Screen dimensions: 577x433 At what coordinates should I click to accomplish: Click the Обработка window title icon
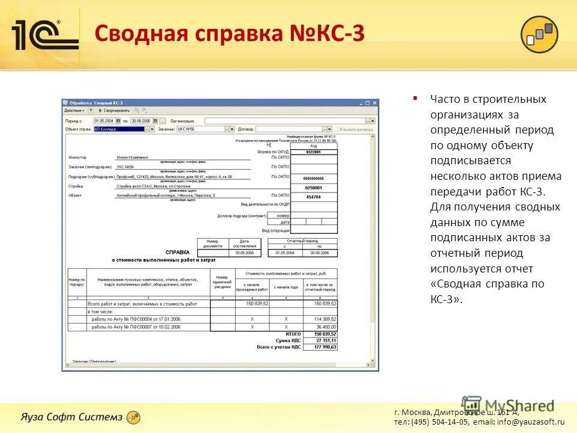66,103
